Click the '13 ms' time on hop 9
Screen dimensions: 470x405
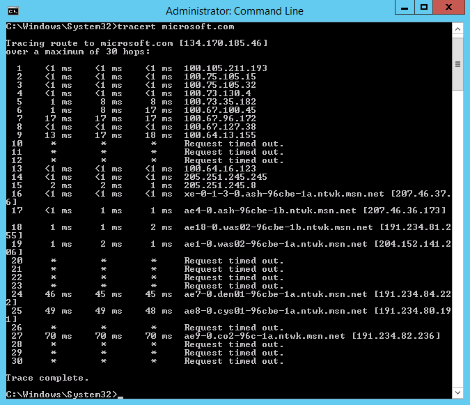tap(58, 135)
